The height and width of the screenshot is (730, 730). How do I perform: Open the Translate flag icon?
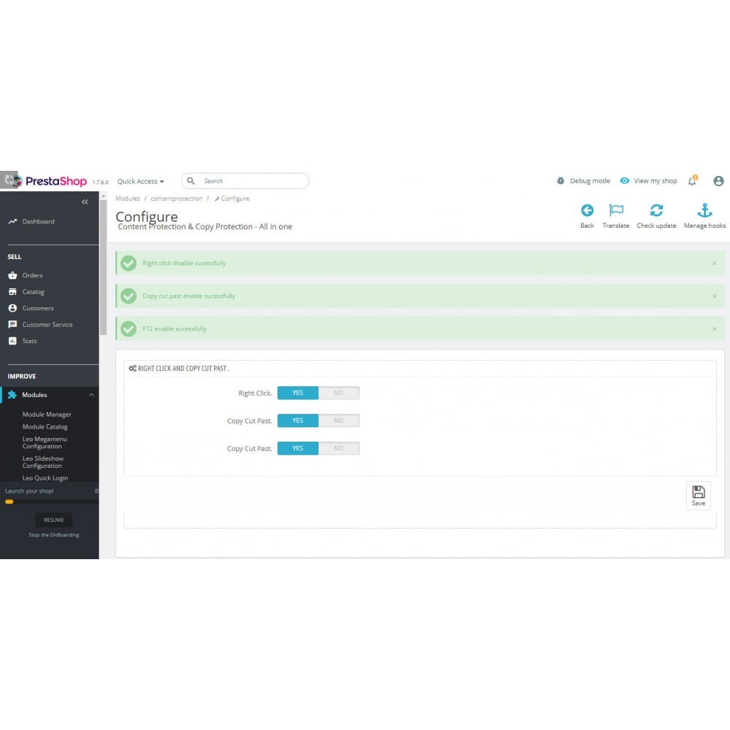click(616, 210)
